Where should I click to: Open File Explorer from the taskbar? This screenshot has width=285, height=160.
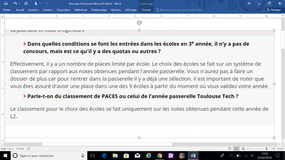click(115, 156)
